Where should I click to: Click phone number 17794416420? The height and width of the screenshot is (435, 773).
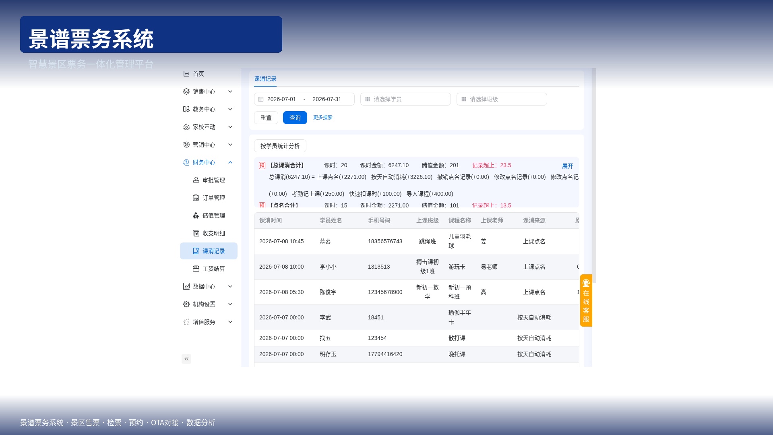pyautogui.click(x=385, y=354)
